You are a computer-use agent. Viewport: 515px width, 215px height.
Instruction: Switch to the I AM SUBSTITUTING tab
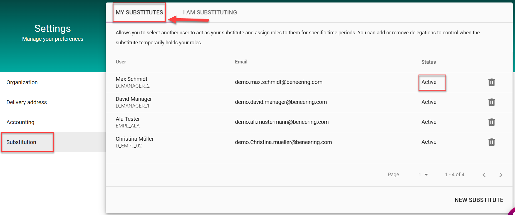[x=210, y=12]
